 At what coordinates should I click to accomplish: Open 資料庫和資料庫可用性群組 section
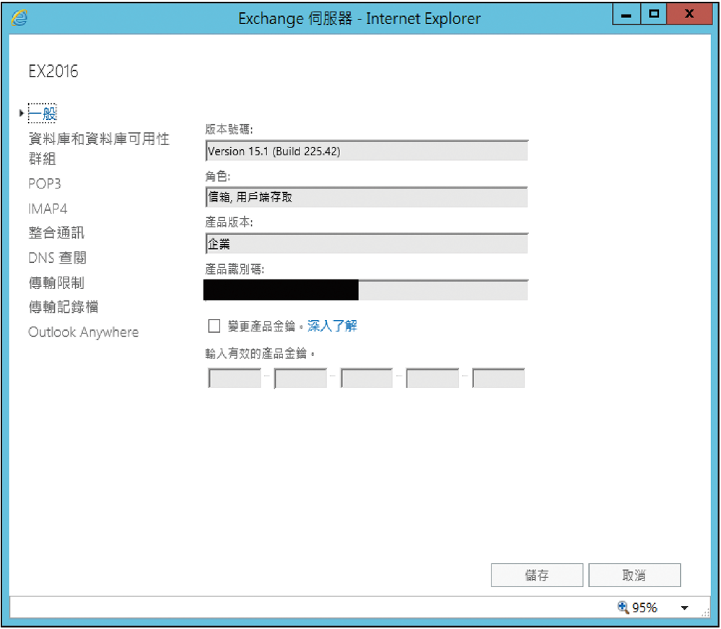click(99, 148)
